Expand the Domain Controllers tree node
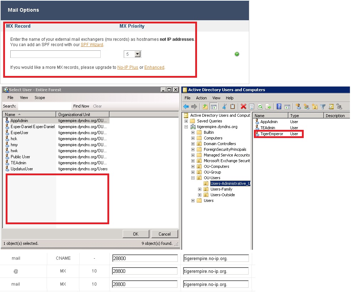Viewport: 351px width, 292px height. [193, 144]
